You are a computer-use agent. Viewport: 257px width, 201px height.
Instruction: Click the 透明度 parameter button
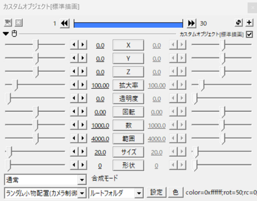tap(128, 99)
